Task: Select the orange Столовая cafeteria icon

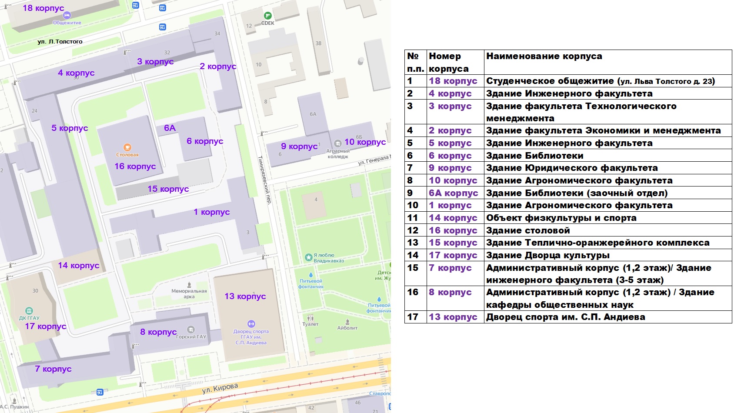Action: pos(127,147)
